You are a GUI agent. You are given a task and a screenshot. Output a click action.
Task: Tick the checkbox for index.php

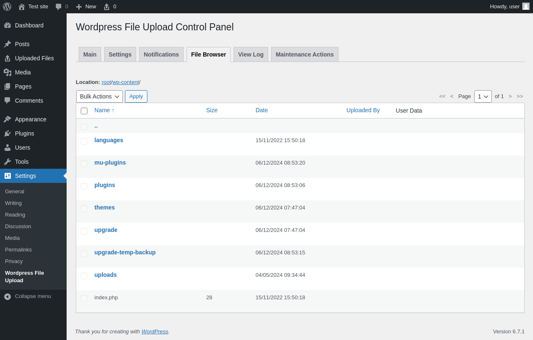coord(84,298)
